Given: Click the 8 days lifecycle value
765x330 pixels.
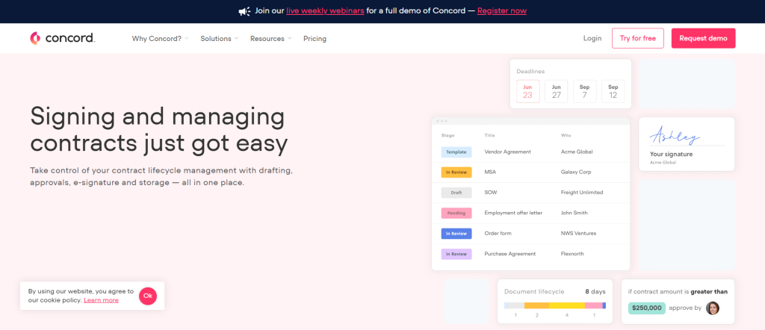Looking at the screenshot, I should click(x=595, y=291).
